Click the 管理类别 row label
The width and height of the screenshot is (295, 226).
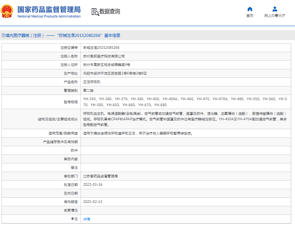[70, 90]
